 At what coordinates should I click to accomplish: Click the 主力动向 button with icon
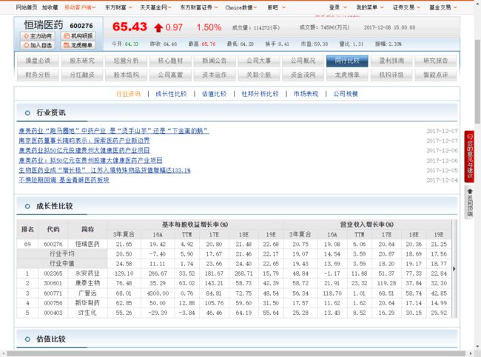(x=38, y=36)
